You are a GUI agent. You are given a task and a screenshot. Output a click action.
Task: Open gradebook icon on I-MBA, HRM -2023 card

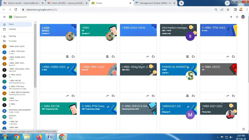[107, 96]
